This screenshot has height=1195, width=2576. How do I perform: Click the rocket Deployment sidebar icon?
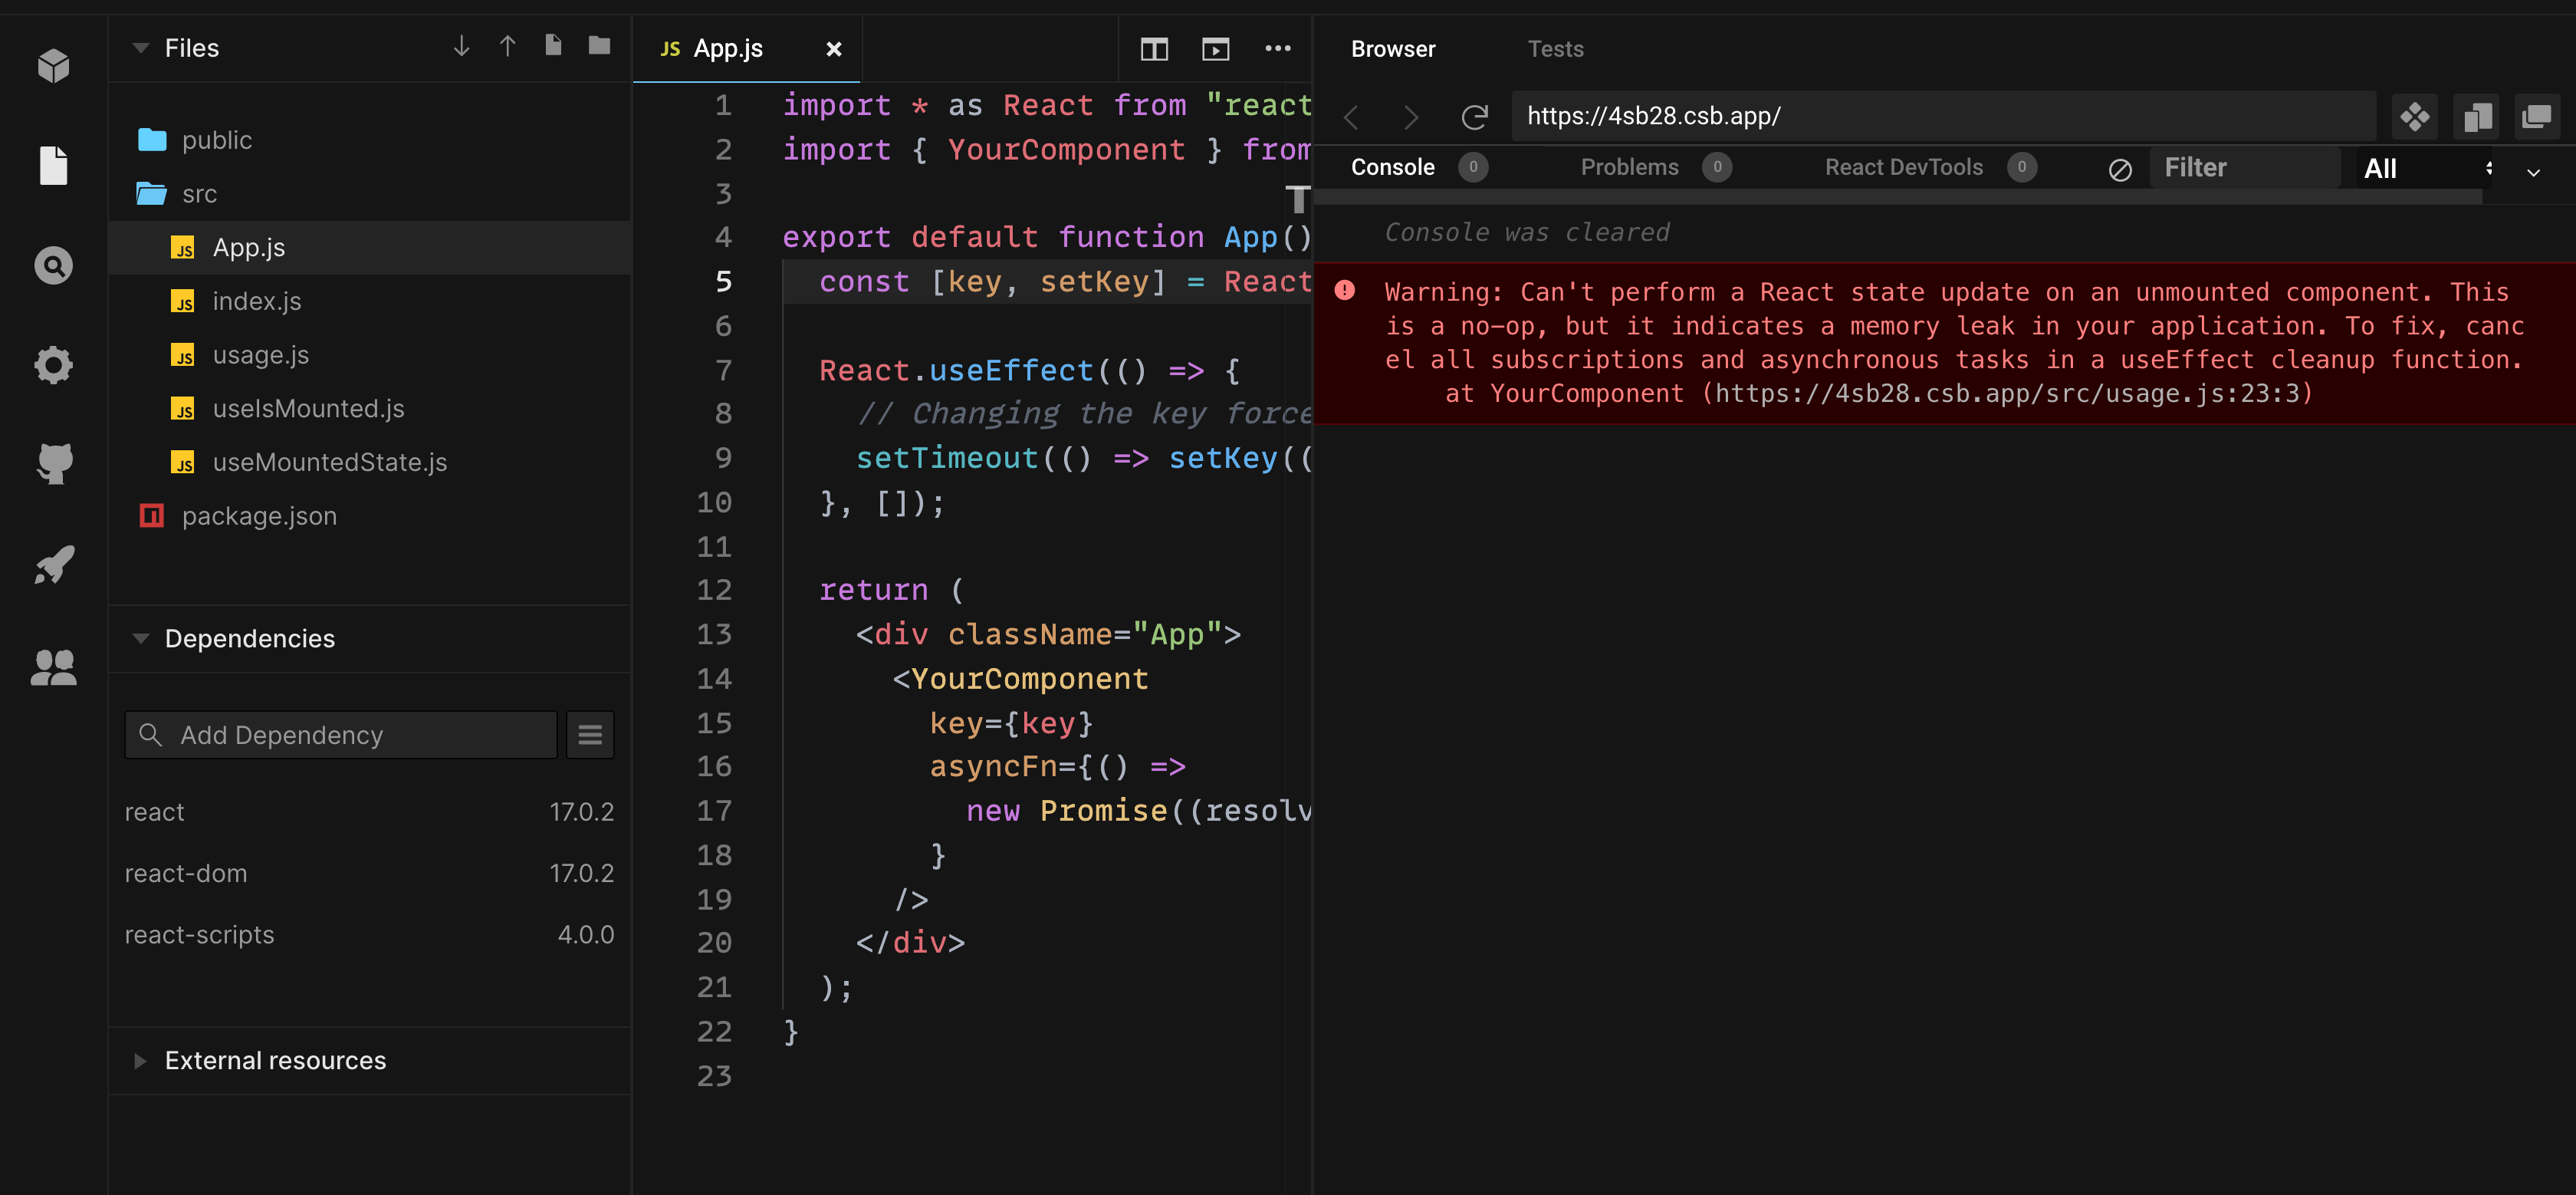pos(53,565)
